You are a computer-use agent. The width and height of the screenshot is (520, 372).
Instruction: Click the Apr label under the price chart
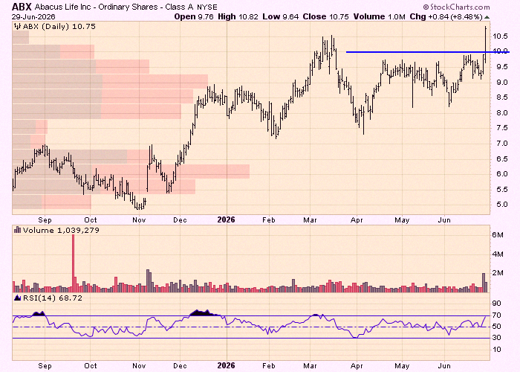click(x=357, y=220)
